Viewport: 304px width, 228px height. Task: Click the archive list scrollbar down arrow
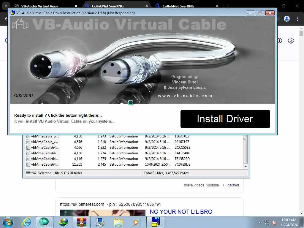(x=246, y=167)
